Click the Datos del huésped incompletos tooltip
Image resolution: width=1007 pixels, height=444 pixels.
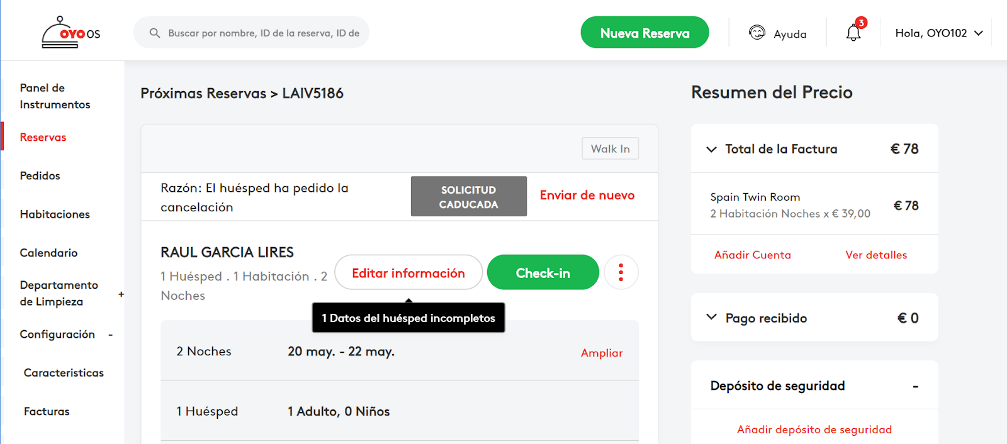[x=408, y=318]
